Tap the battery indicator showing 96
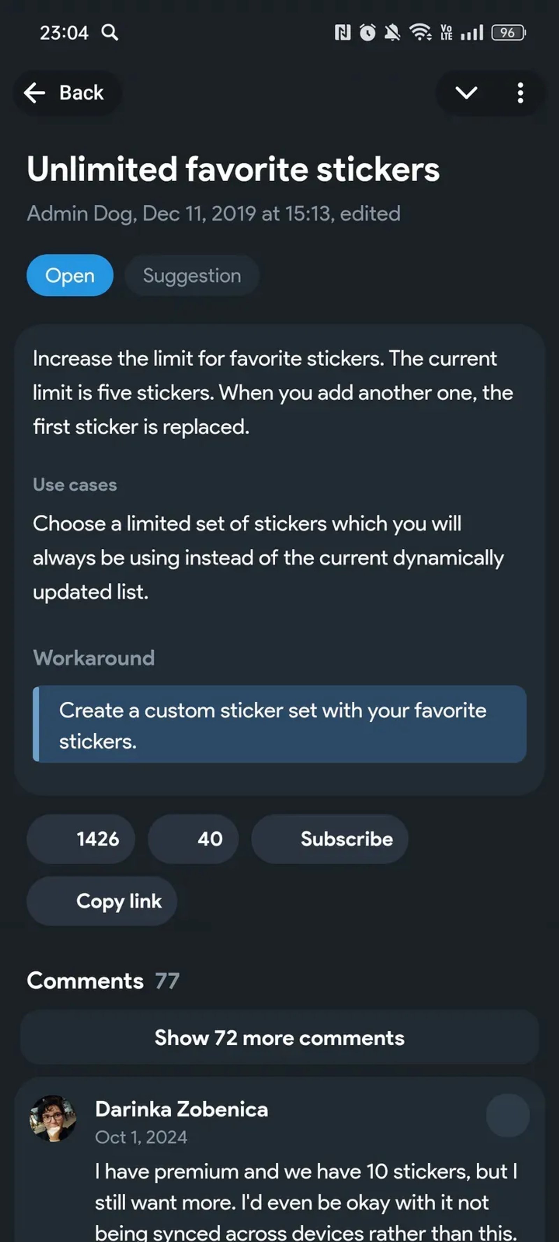This screenshot has width=559, height=1242. click(x=506, y=33)
